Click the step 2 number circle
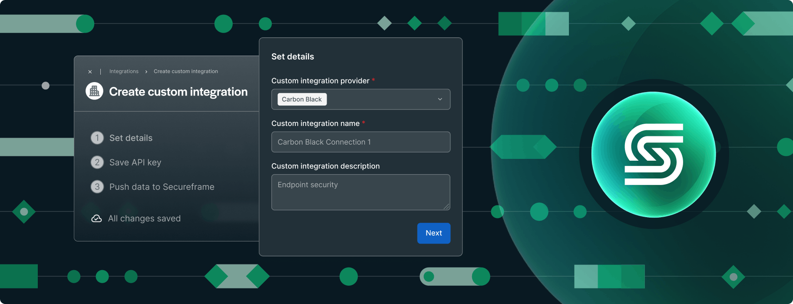 point(97,162)
